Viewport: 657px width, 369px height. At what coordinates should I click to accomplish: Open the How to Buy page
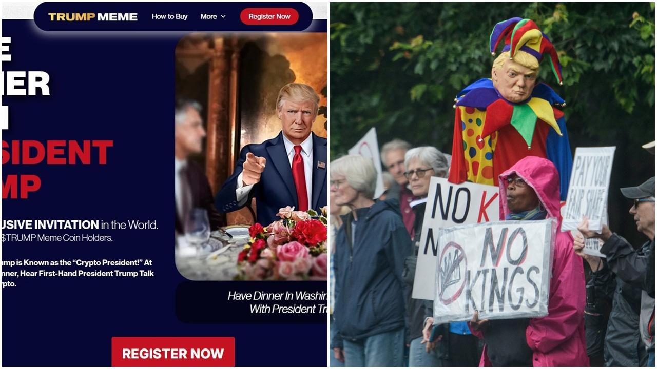pyautogui.click(x=169, y=16)
